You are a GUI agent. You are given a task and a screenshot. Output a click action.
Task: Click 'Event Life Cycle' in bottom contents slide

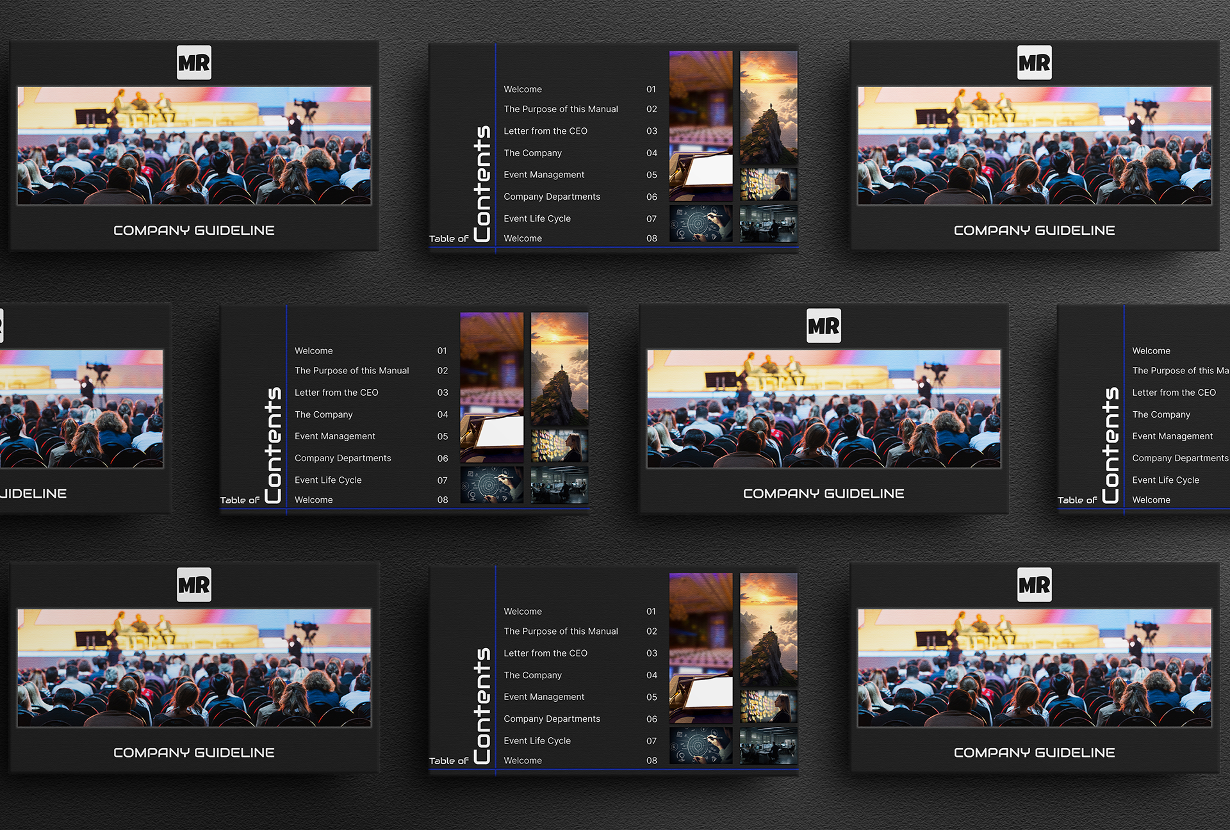click(x=537, y=741)
